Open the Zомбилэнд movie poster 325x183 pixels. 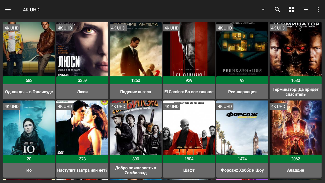(136, 128)
